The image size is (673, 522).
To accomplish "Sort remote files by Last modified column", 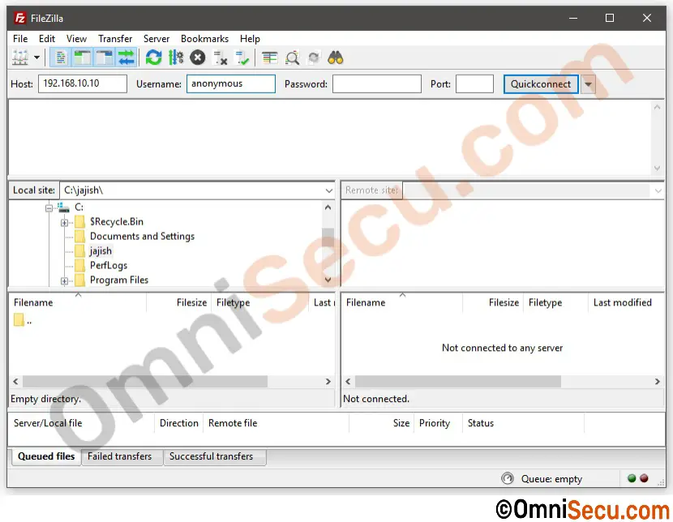I will pos(626,302).
